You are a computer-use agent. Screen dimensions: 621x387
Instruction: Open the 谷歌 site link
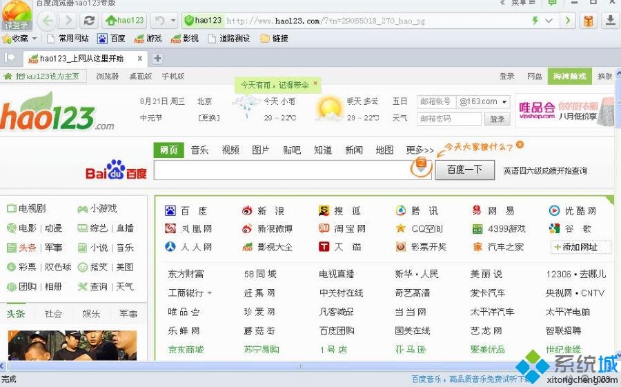pyautogui.click(x=571, y=228)
